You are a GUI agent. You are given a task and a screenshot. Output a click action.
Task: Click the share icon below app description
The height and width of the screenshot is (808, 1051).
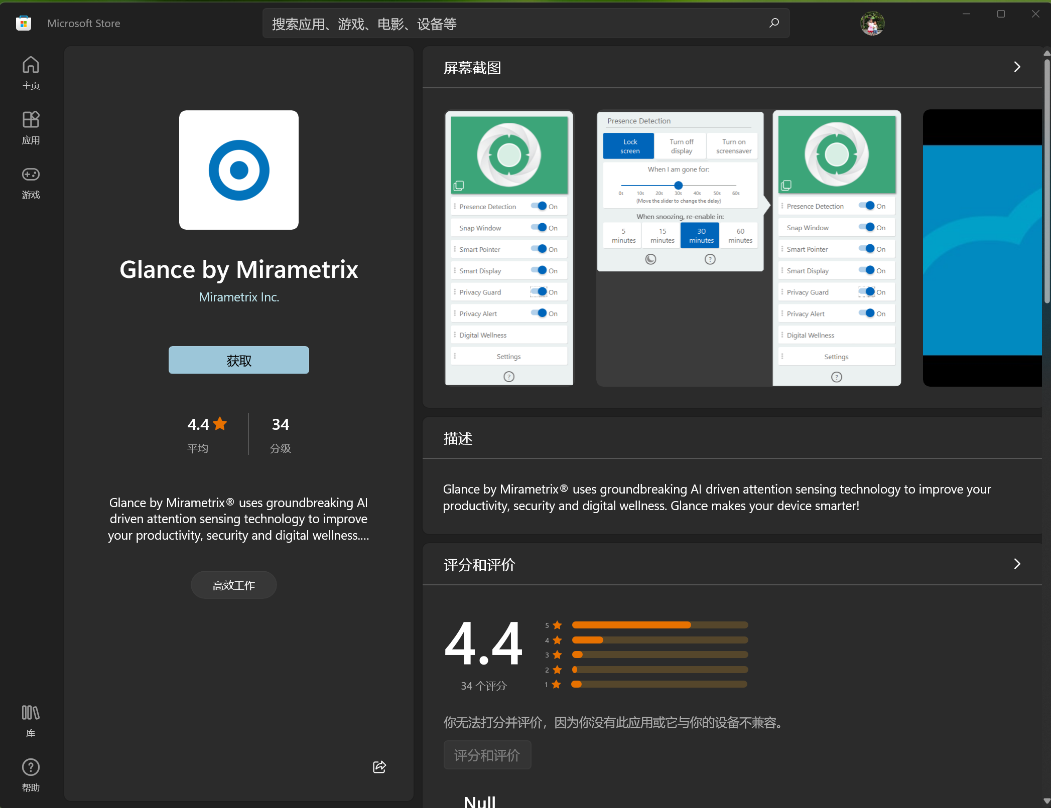(x=379, y=766)
